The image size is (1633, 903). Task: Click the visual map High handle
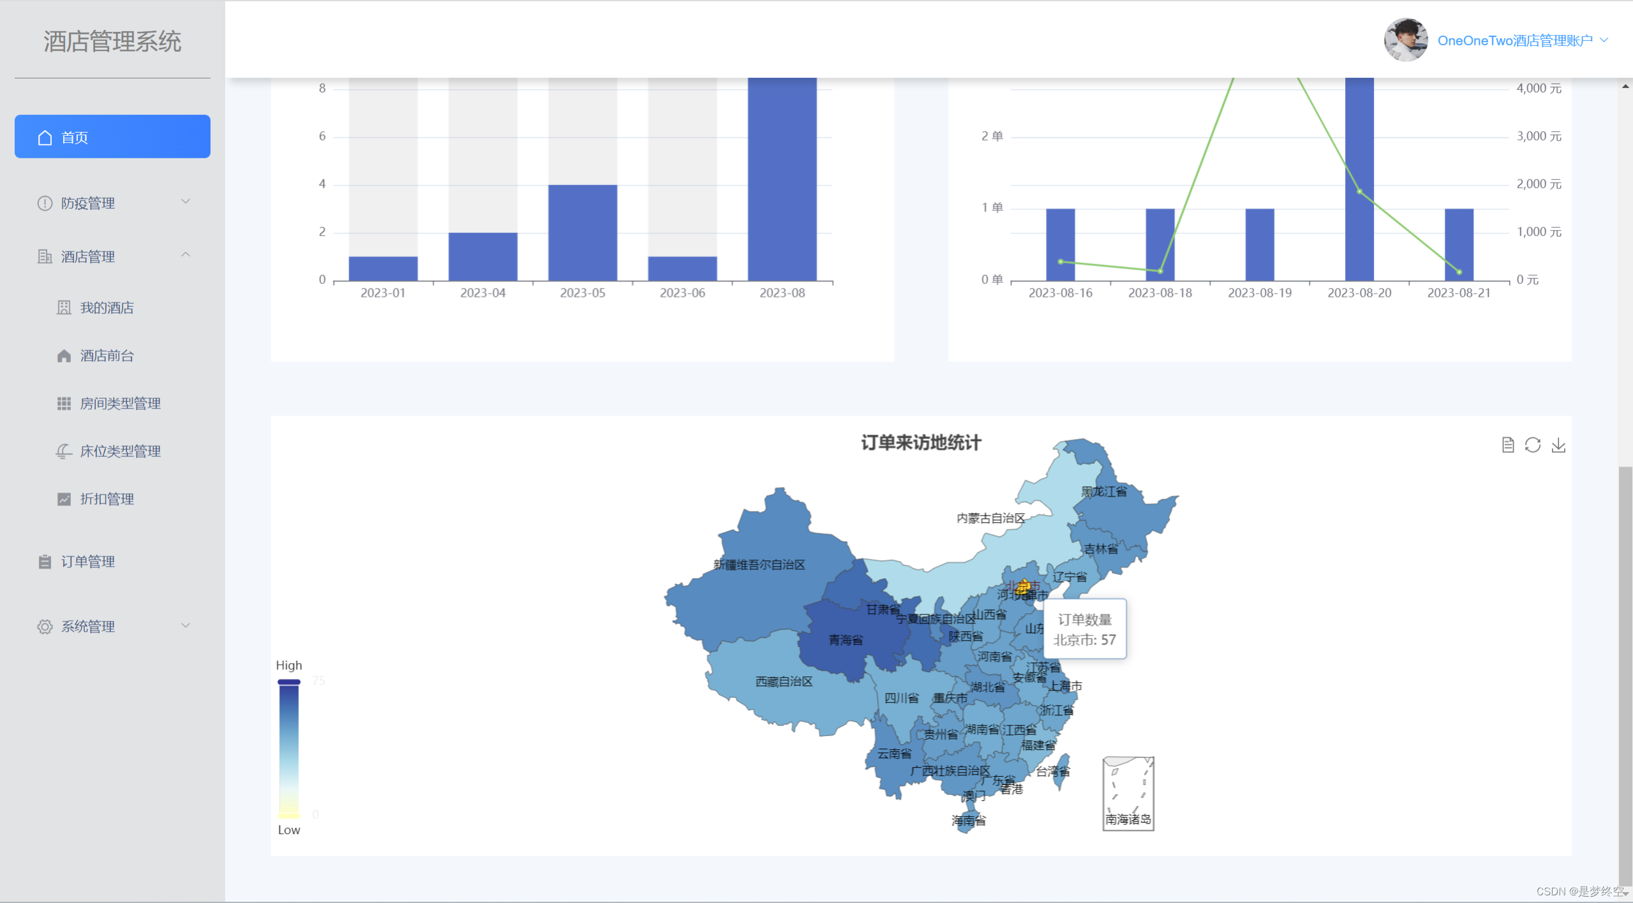pos(289,682)
